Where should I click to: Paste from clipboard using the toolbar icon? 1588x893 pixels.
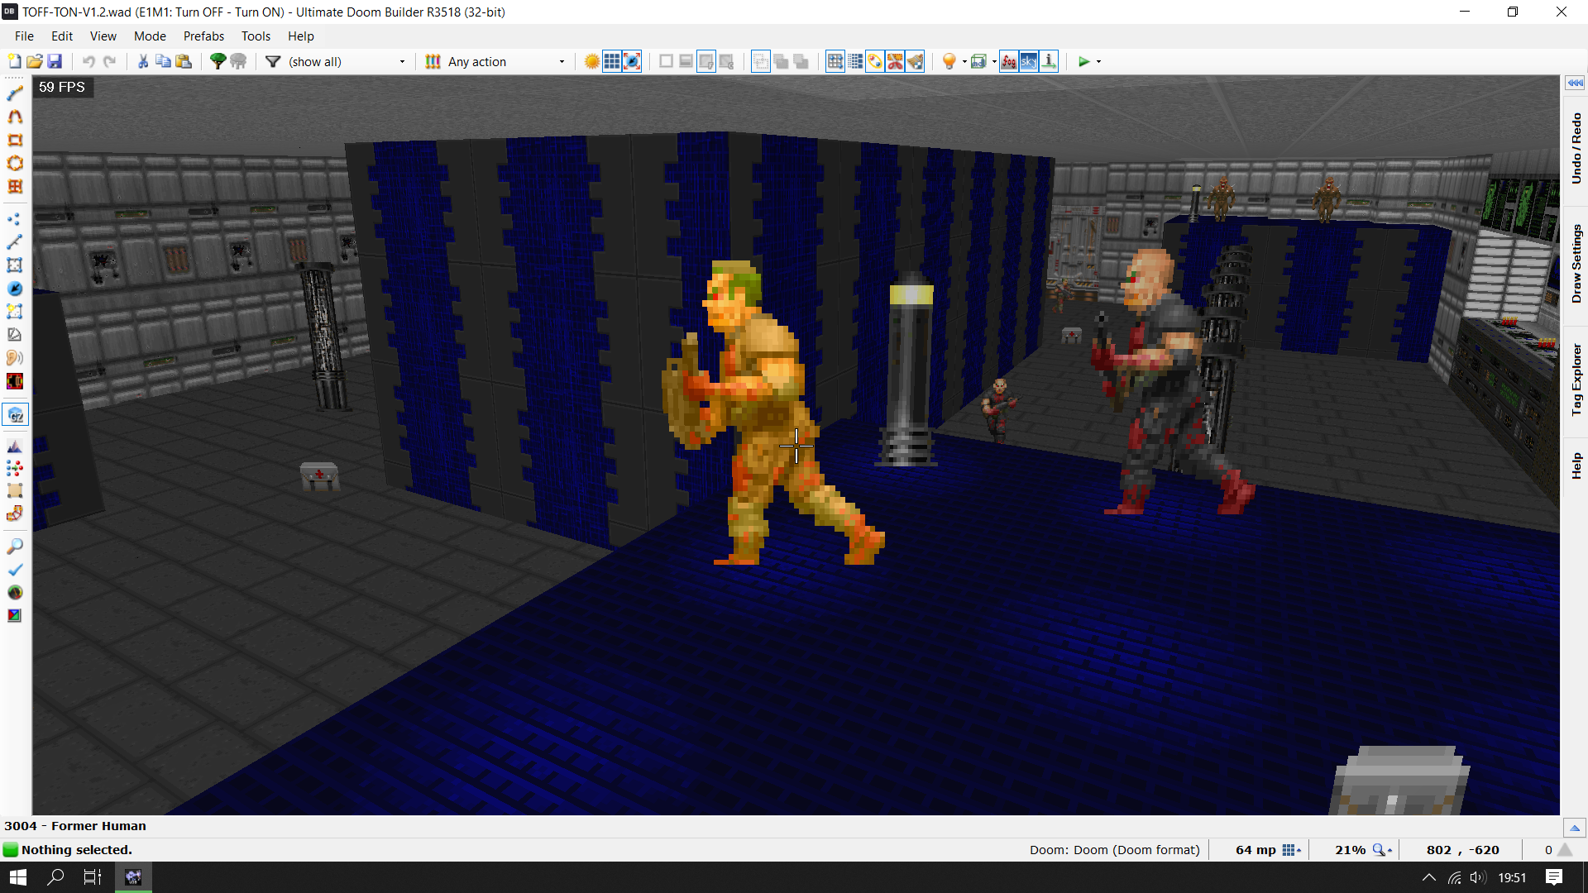pyautogui.click(x=184, y=61)
